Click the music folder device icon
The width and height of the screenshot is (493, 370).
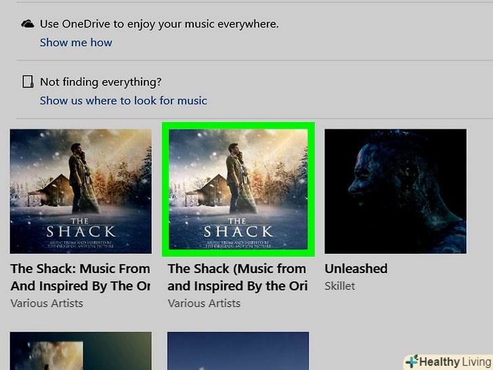click(x=28, y=81)
